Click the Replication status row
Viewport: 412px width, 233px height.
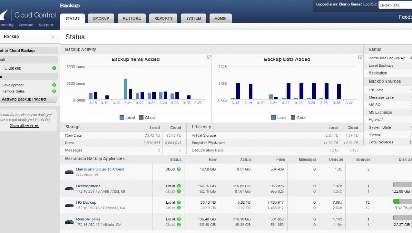point(388,73)
